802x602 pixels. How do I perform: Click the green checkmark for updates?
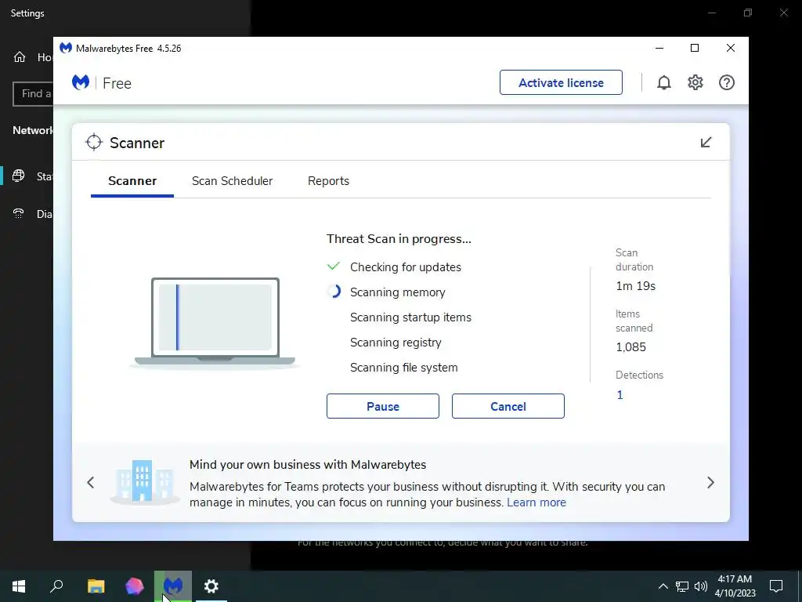pos(334,267)
